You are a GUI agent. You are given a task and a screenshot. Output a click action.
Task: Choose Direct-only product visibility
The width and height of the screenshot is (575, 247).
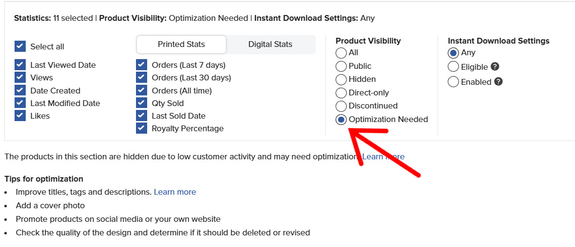coord(341,93)
